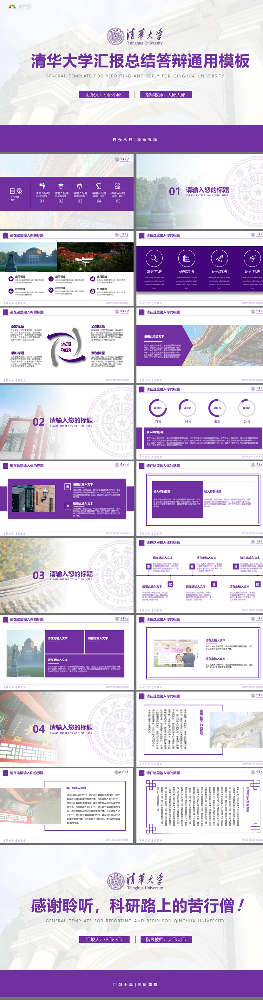Select the circled newspaper icon above 研究方法
Screen dimensions: 263x1000
click(x=187, y=258)
